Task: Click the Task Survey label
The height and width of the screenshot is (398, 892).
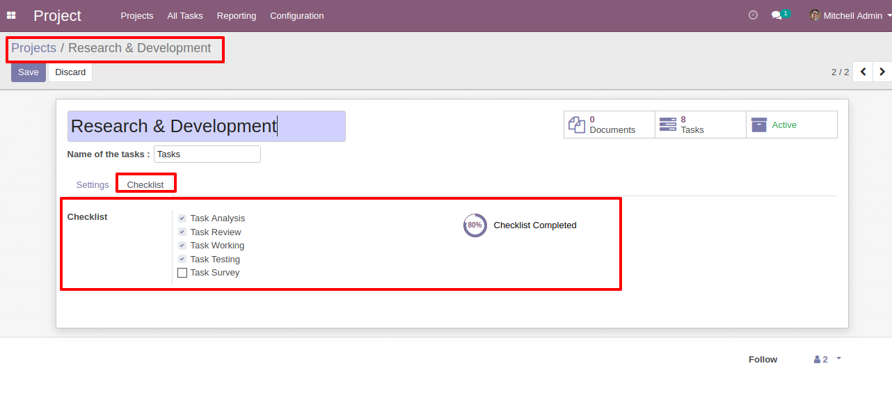Action: [215, 273]
